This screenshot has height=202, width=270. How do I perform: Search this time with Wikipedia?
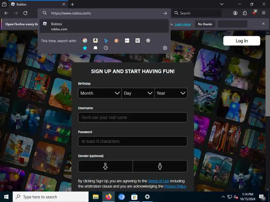pyautogui.click(x=138, y=41)
